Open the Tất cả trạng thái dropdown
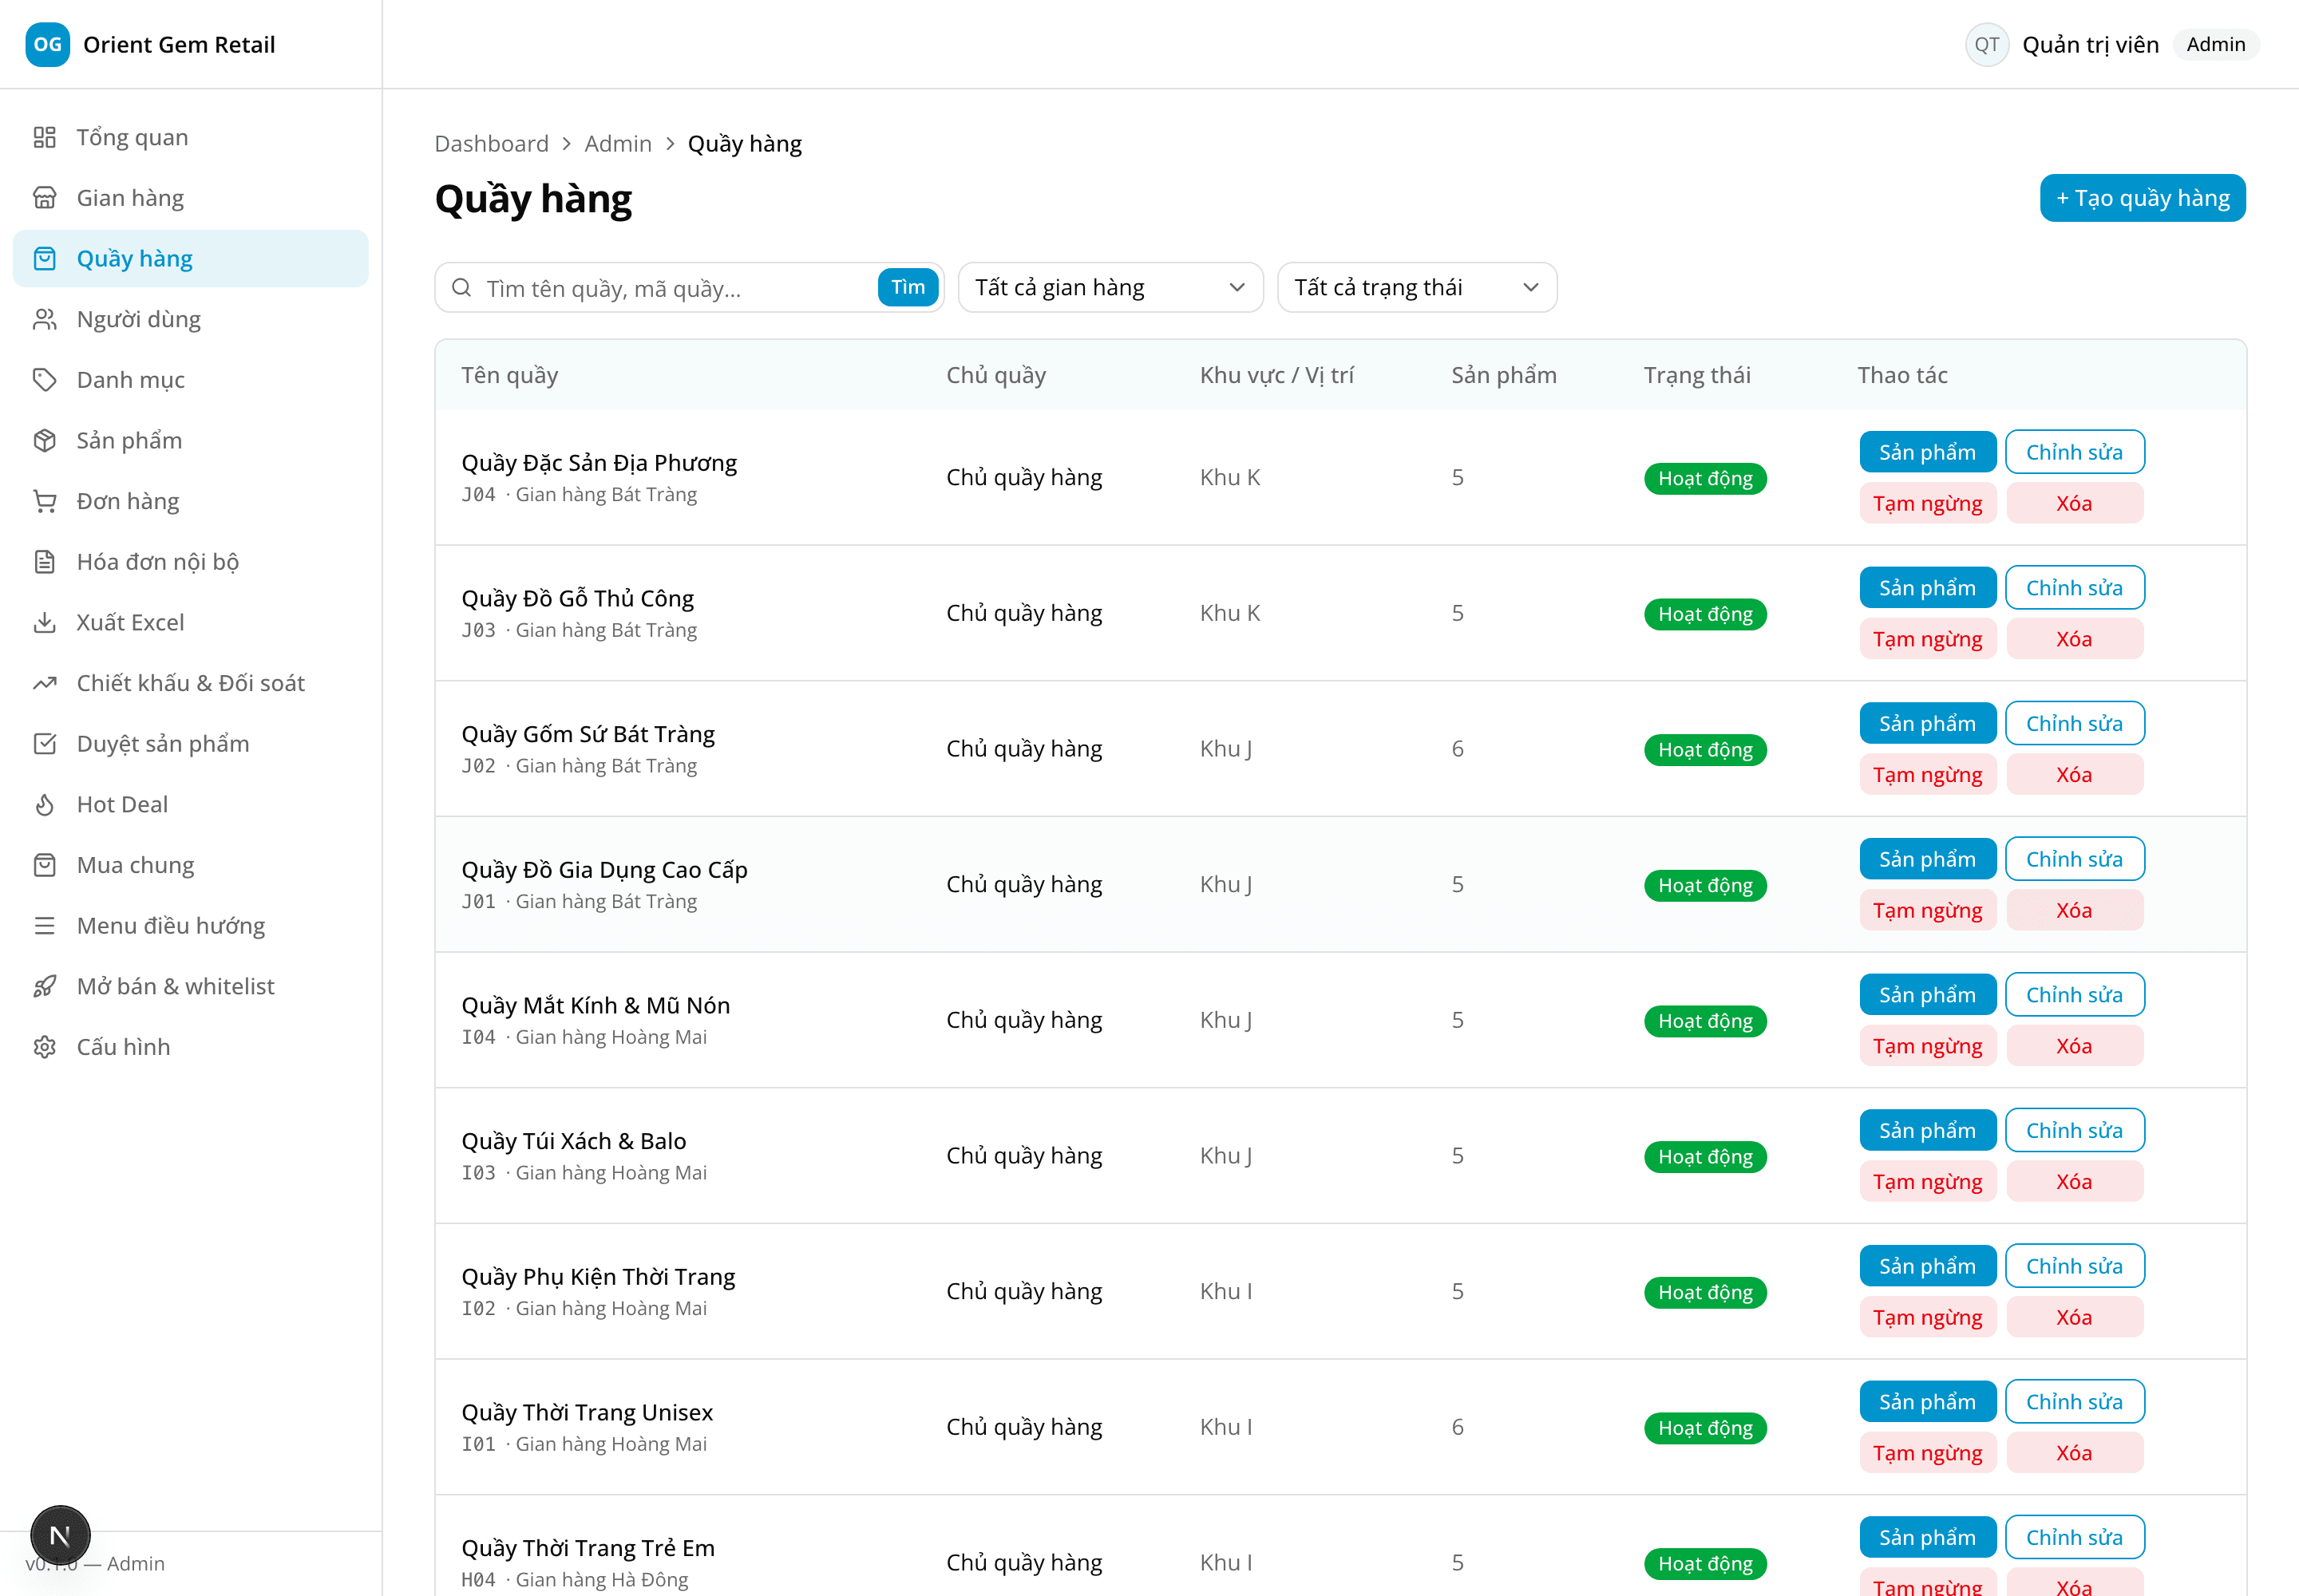The width and height of the screenshot is (2299, 1596). pyautogui.click(x=1417, y=288)
